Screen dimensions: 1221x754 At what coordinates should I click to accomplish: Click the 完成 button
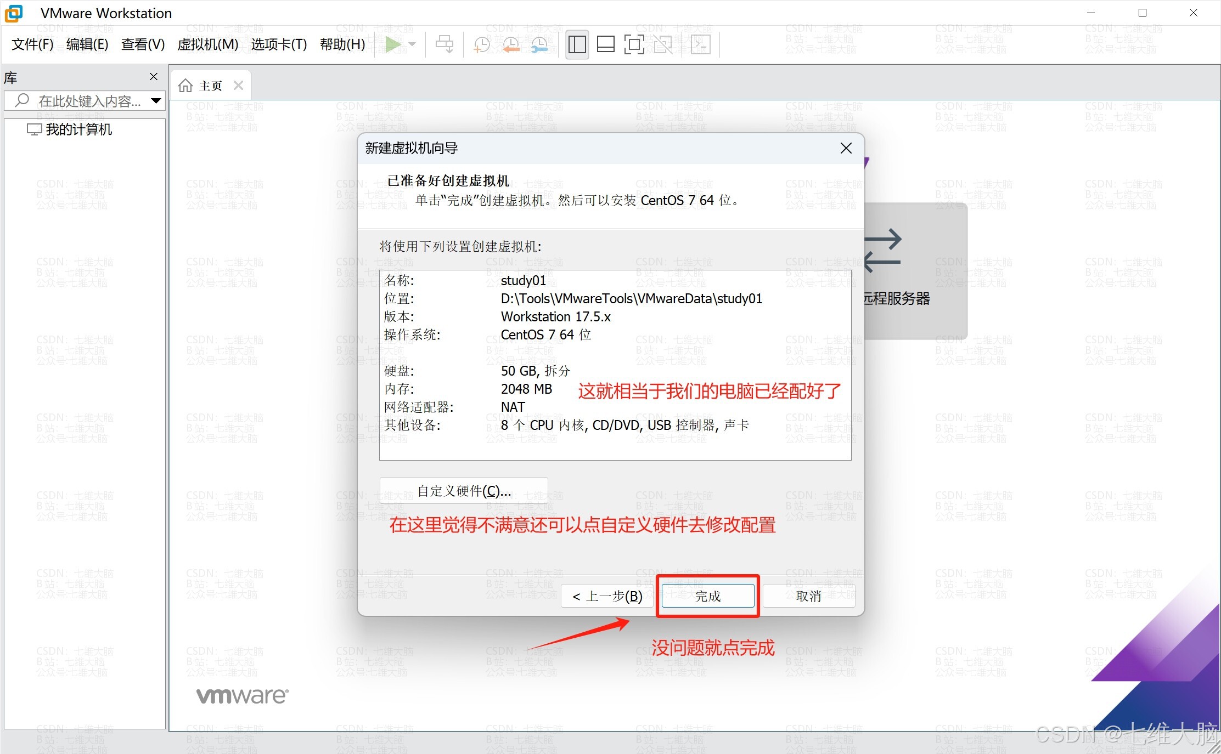point(707,596)
